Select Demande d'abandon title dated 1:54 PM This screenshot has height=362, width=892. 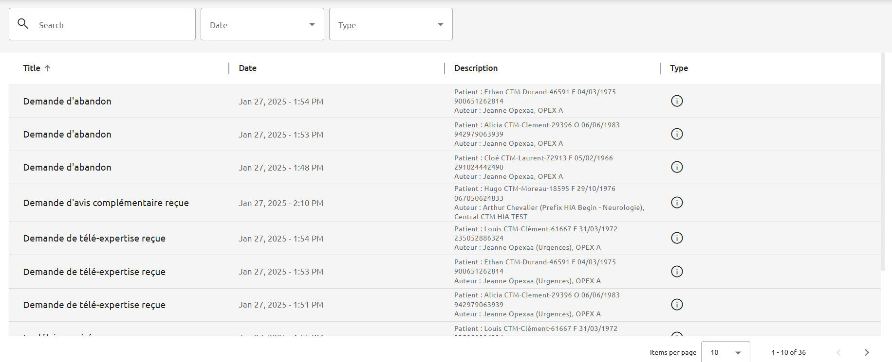coord(67,101)
